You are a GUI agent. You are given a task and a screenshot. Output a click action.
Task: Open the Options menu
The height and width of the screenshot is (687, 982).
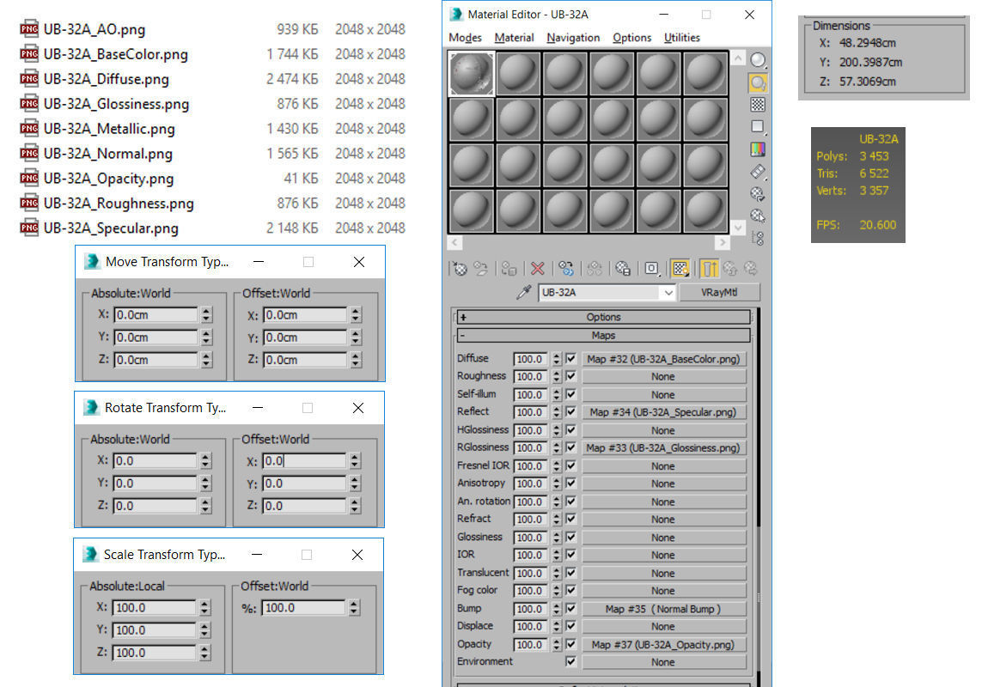tap(632, 38)
